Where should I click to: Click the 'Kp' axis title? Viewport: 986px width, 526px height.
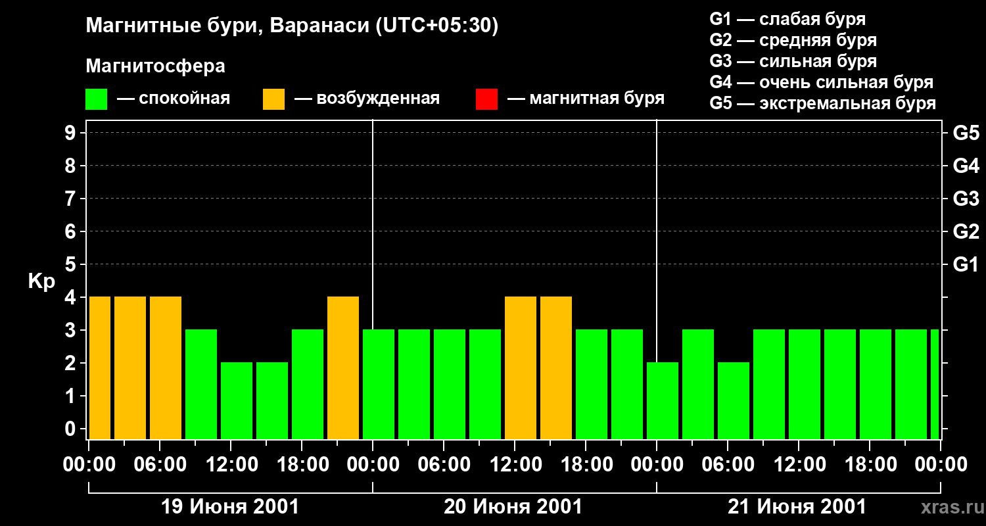point(41,281)
